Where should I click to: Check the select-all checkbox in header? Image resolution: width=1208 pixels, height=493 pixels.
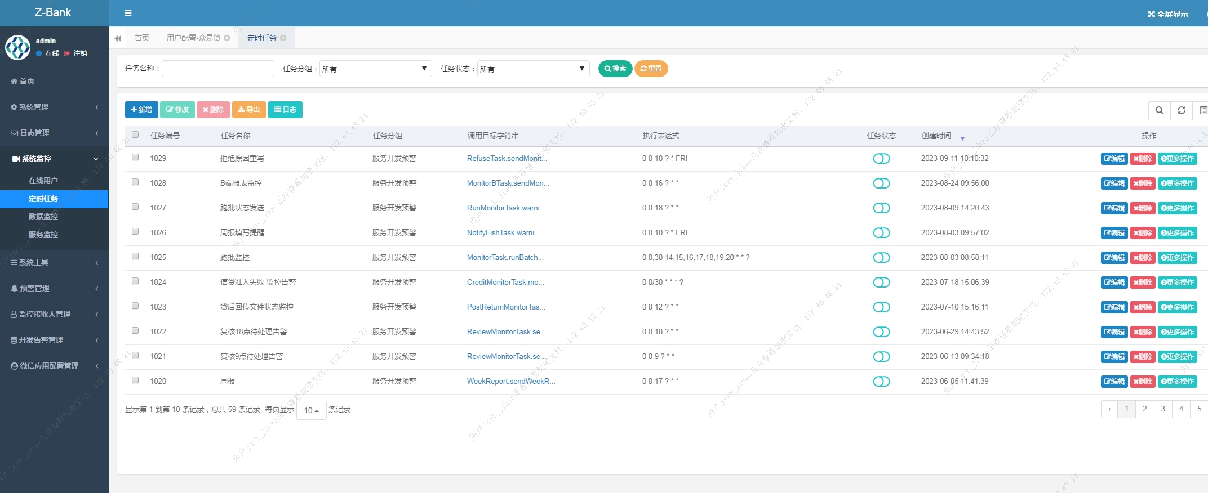135,135
